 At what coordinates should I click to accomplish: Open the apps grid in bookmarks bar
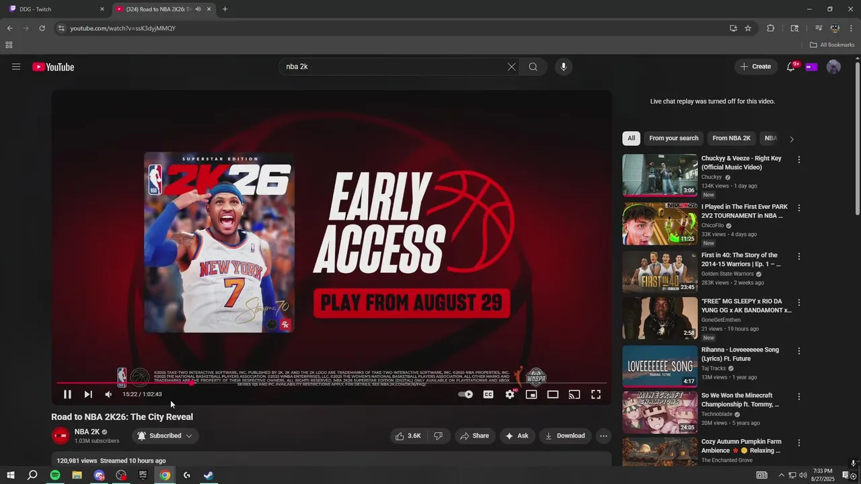pos(9,45)
